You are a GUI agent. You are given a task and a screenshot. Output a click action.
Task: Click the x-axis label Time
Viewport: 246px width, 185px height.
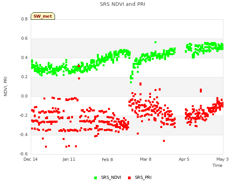[217, 165]
